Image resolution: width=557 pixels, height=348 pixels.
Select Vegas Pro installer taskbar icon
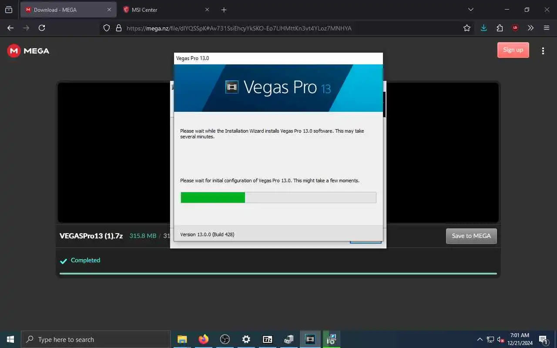310,339
